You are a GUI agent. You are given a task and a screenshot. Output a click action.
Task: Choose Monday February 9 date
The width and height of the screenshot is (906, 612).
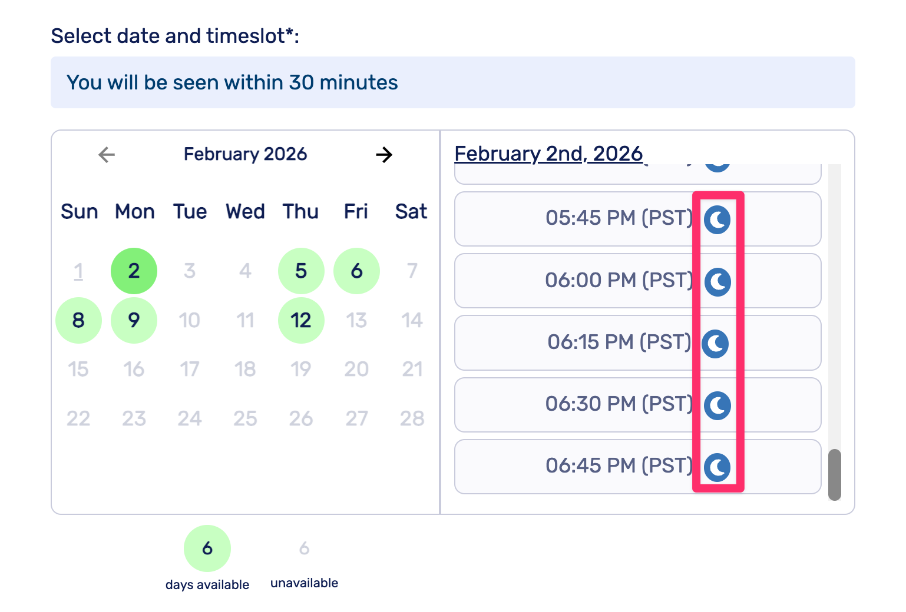[x=134, y=320]
